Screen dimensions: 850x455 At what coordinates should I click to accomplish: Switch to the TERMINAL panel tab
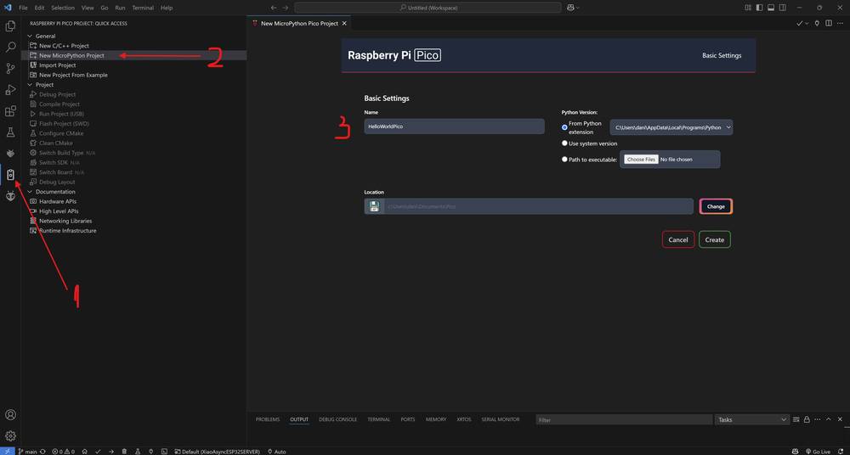[378, 419]
